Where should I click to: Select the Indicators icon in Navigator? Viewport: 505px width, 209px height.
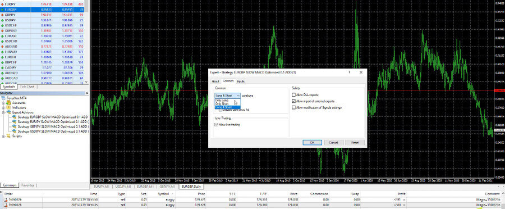tap(8, 107)
